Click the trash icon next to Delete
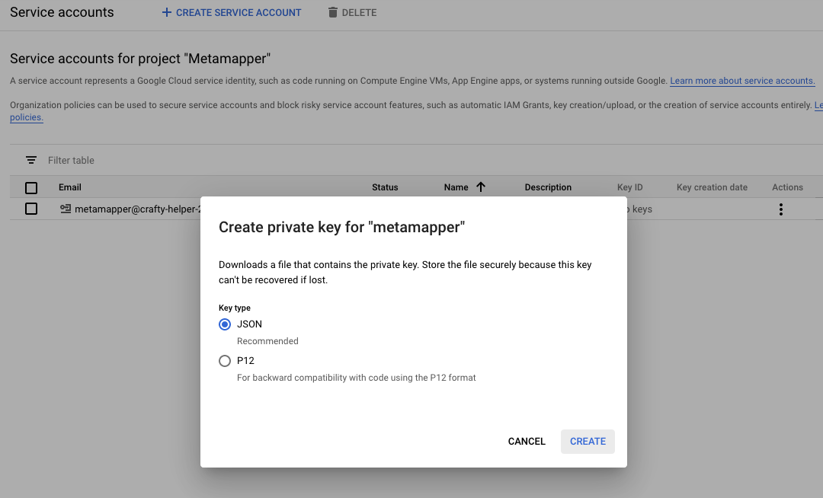Screen dimensions: 823x498 point(332,12)
